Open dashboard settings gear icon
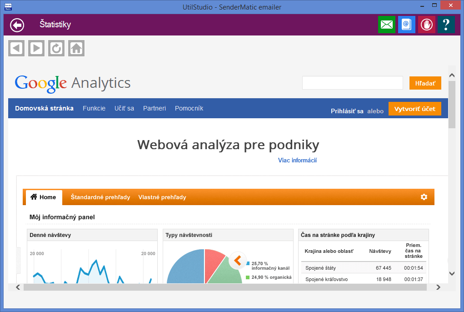This screenshot has height=312, width=464. (424, 197)
